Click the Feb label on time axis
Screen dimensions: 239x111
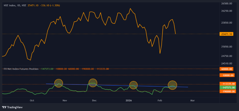pyautogui.click(x=159, y=100)
